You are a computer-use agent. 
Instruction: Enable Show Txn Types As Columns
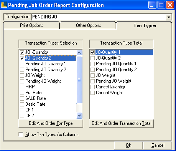[21, 134]
